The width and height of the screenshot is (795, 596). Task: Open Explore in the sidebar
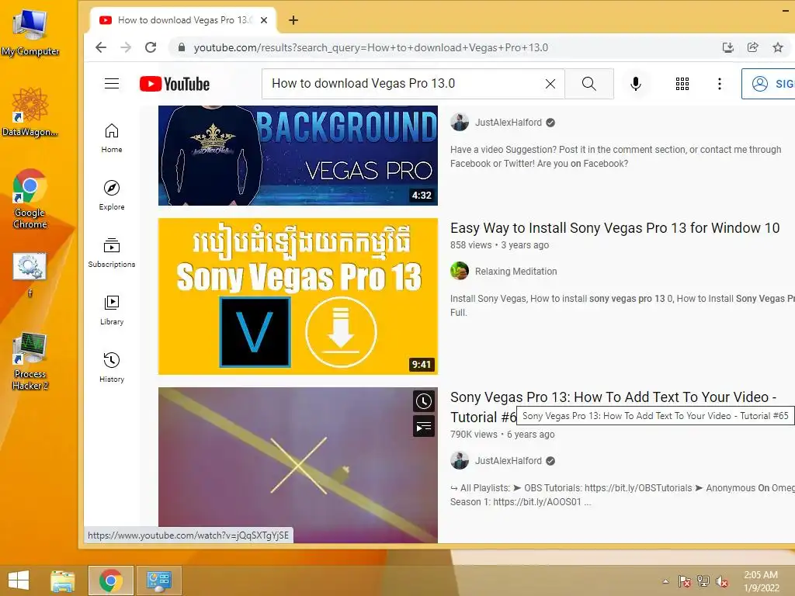point(112,195)
